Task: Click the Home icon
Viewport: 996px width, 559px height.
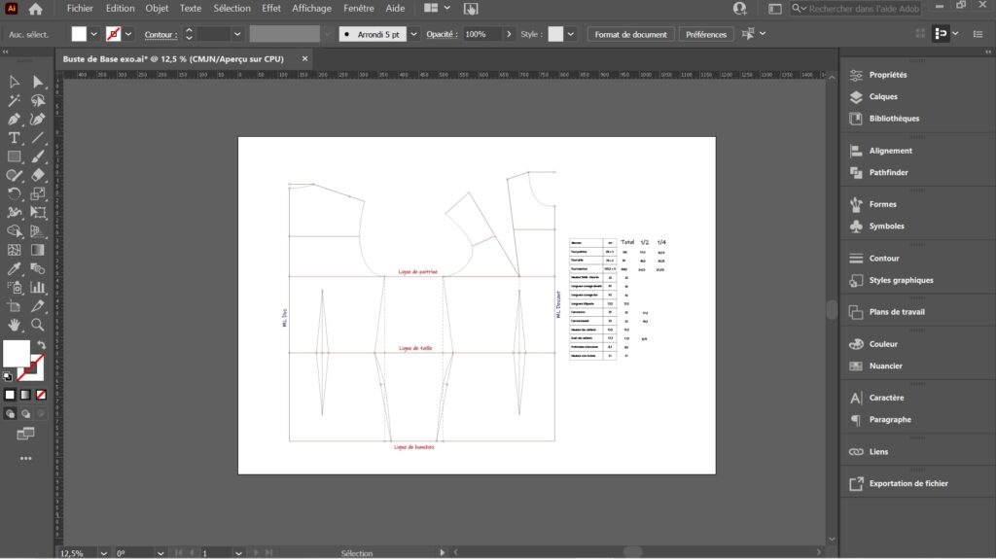Action: [35, 9]
